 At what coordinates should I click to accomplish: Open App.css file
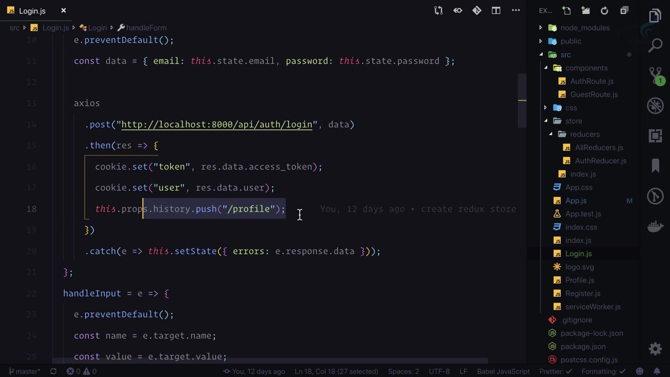578,187
